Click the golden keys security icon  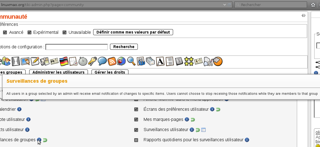93,61
